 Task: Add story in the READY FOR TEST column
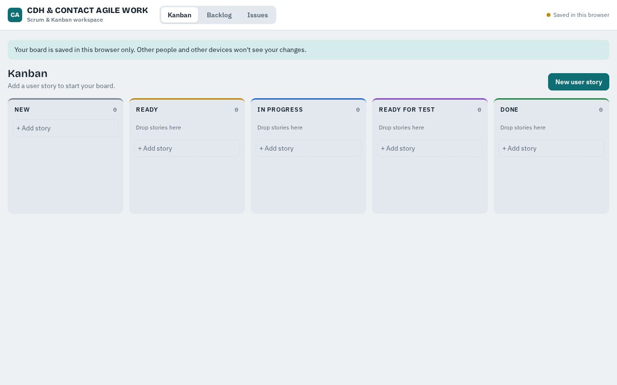tap(430, 148)
